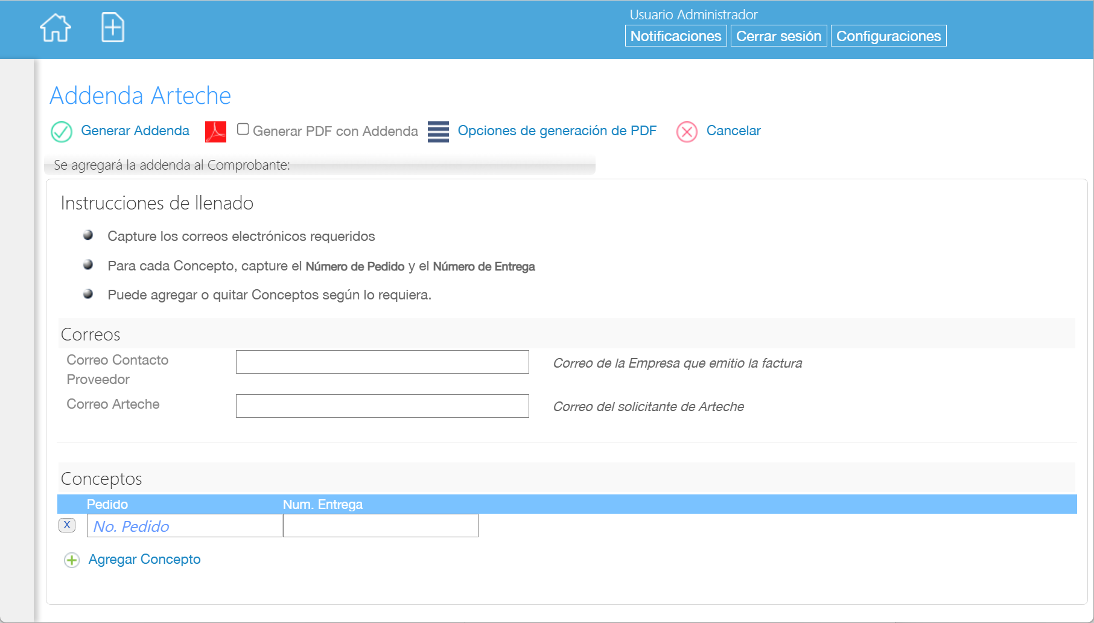This screenshot has height=623, width=1094.
Task: Enable Generar PDF con Addenda checkbox
Action: tap(243, 129)
